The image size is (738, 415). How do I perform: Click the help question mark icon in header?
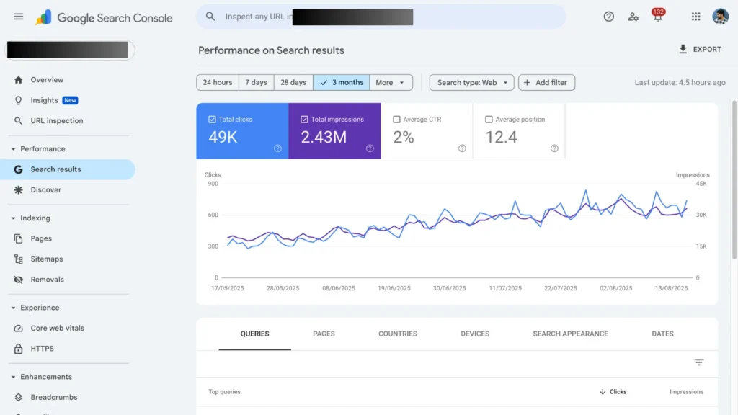[x=609, y=17]
